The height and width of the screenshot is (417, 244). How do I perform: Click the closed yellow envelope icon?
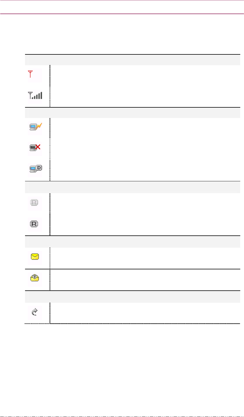click(x=35, y=257)
